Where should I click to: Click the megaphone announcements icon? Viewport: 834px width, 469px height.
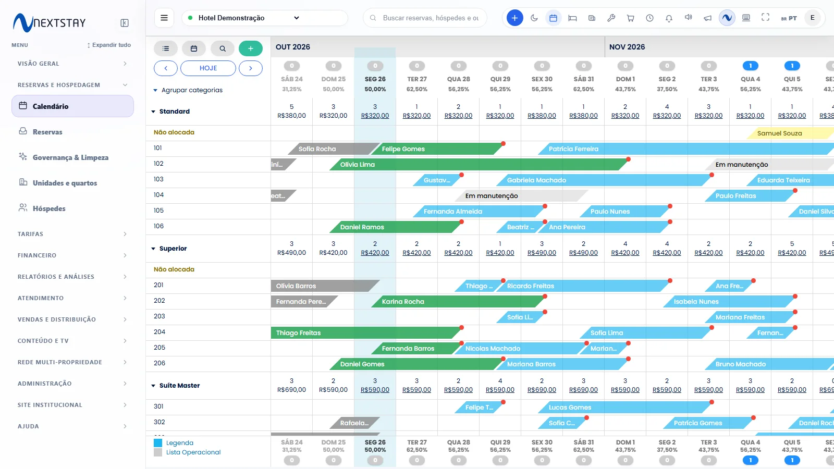(707, 18)
